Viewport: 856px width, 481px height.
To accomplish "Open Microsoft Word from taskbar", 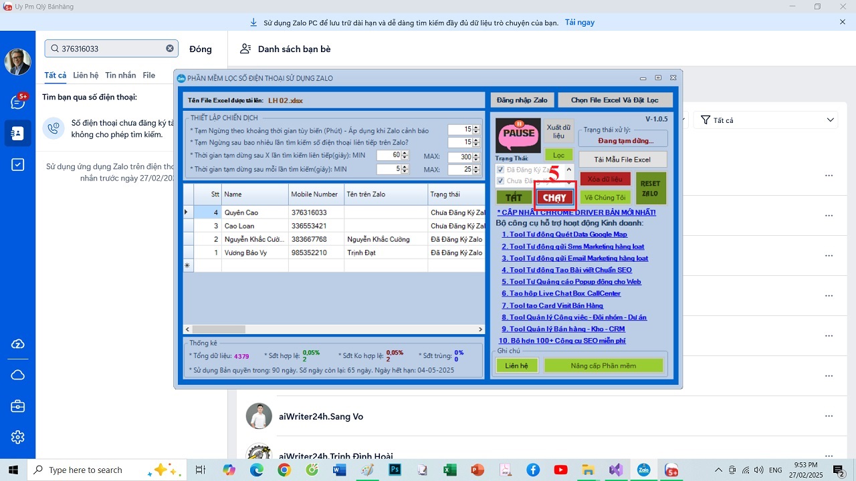I will pyautogui.click(x=339, y=470).
